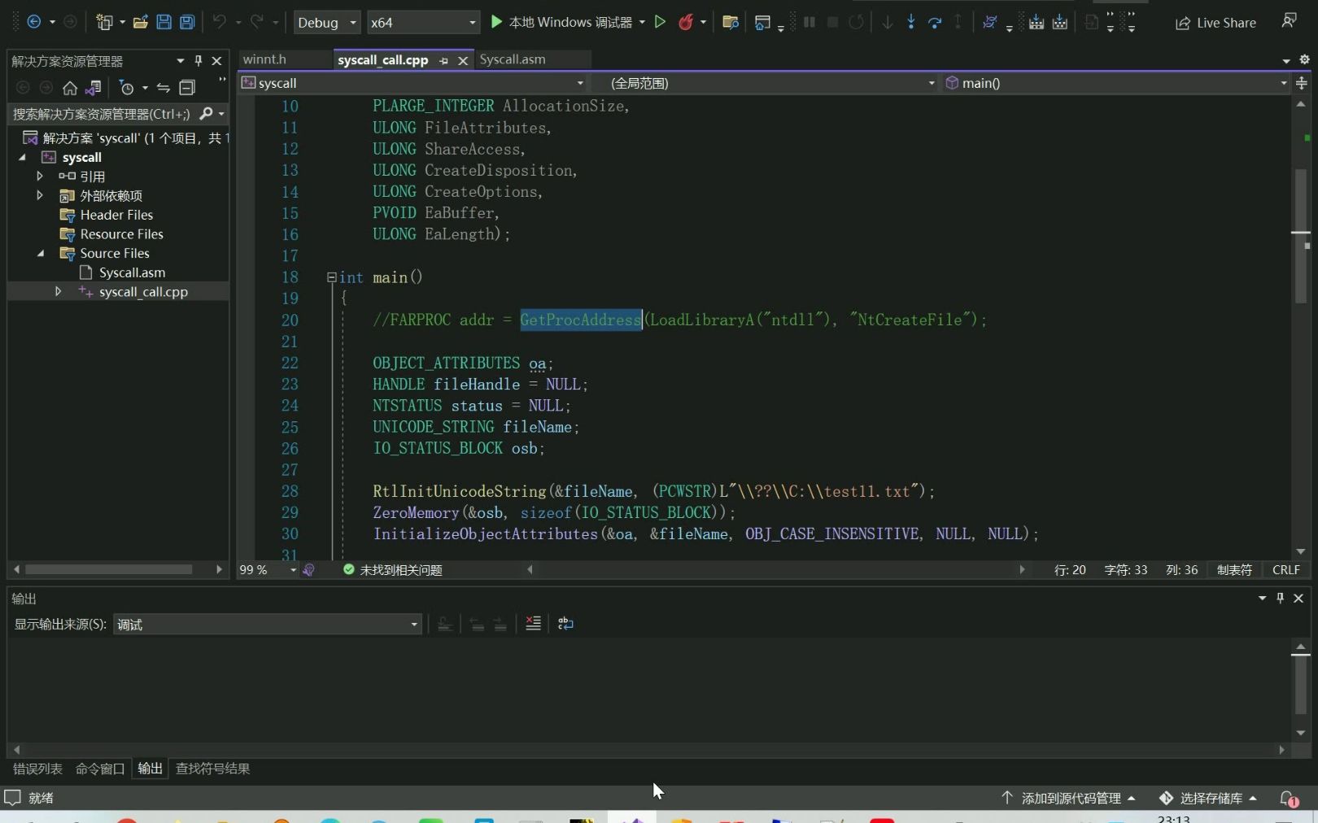Switch to the Syscall.asm tab

tap(513, 59)
